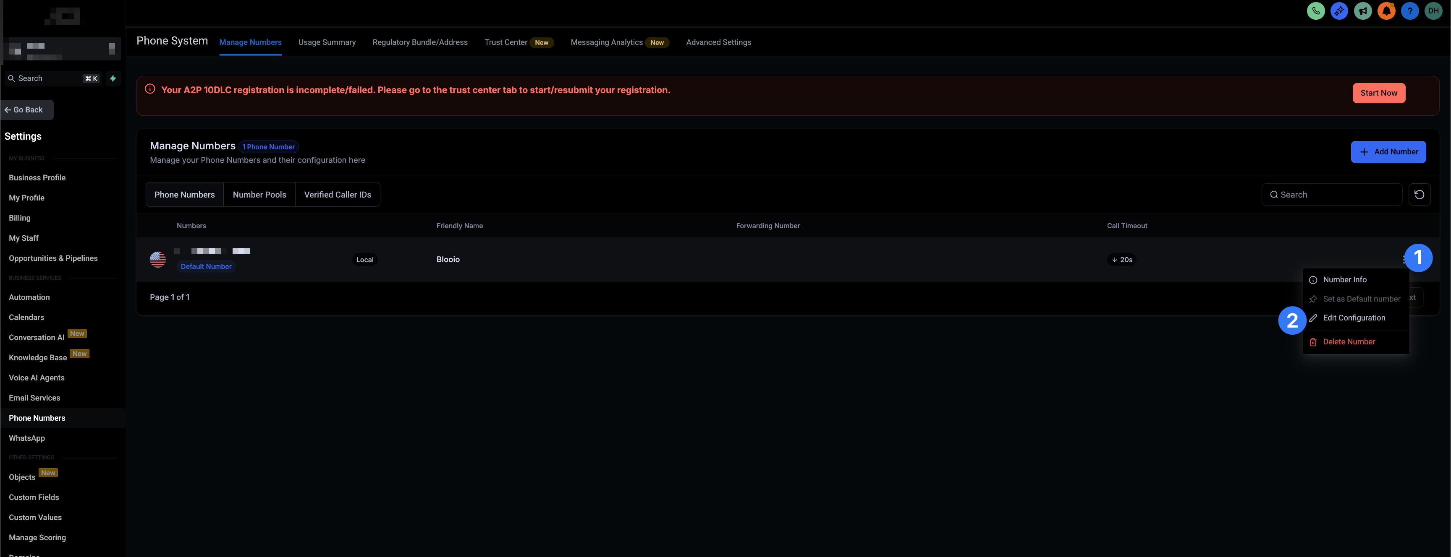The image size is (1451, 557).
Task: Click the megaphone announcements icon
Action: tap(1362, 10)
